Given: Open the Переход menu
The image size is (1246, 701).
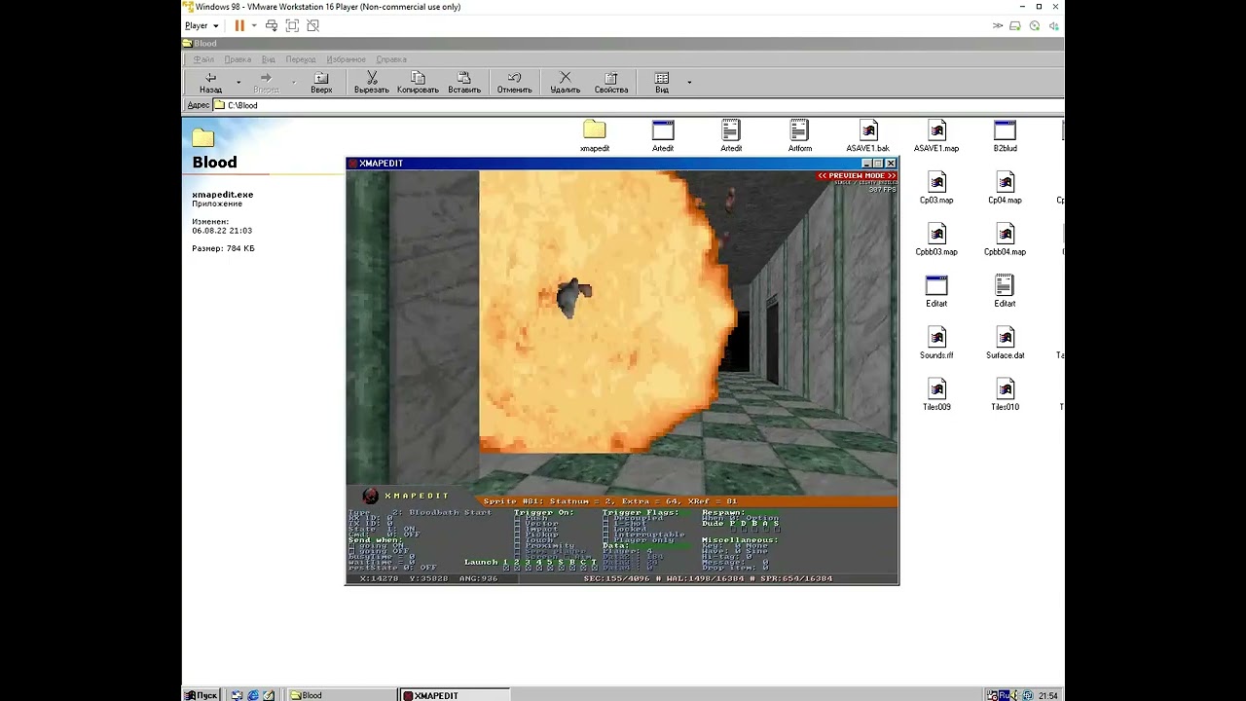Looking at the screenshot, I should click(x=301, y=59).
